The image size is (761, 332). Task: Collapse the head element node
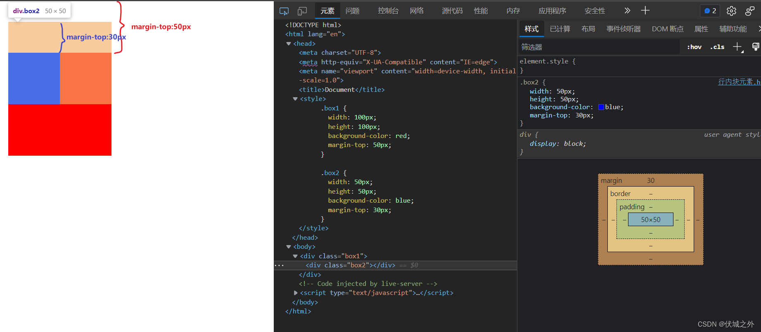[x=289, y=44]
